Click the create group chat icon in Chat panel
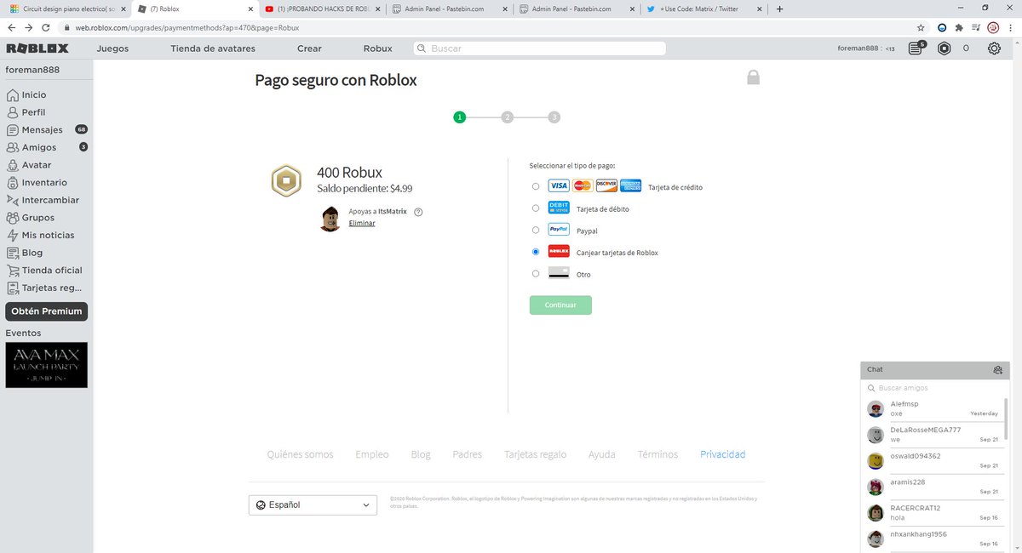 coord(997,369)
